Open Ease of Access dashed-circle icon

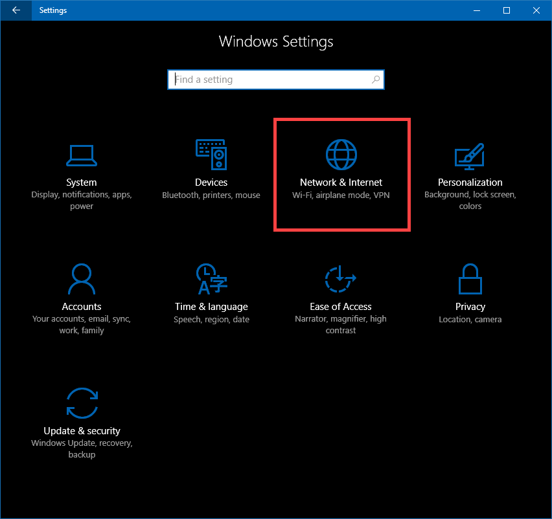click(x=341, y=280)
